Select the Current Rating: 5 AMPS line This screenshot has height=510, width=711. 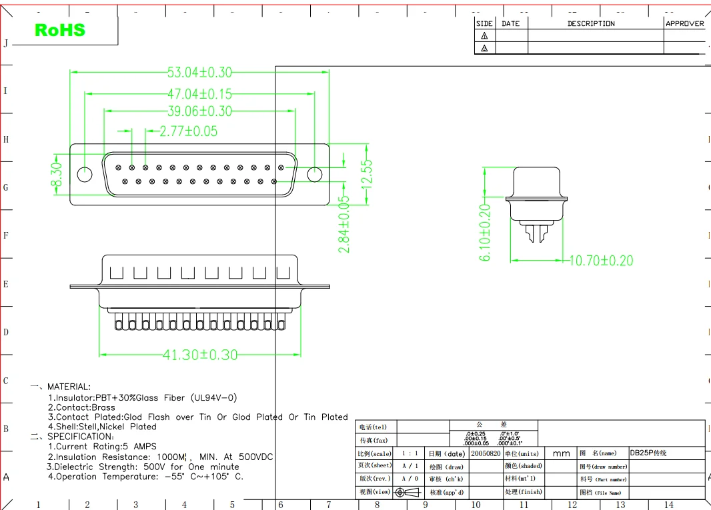[x=102, y=447]
